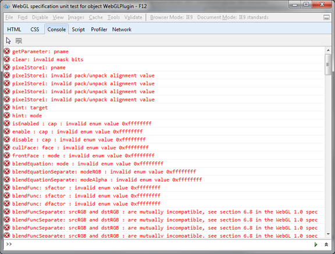Click the 'pixelStorei: pname' error line
335x254 pixels.
tap(38, 68)
